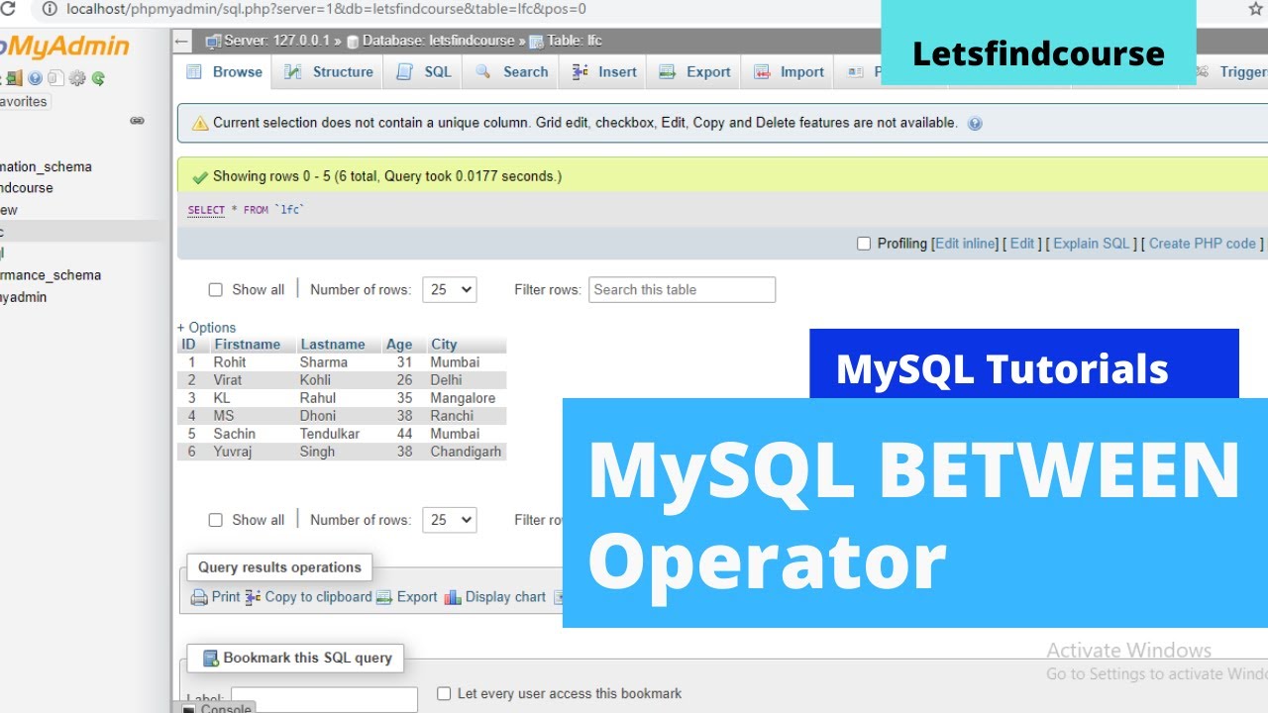Open the Favorites tab in sidebar

(24, 101)
